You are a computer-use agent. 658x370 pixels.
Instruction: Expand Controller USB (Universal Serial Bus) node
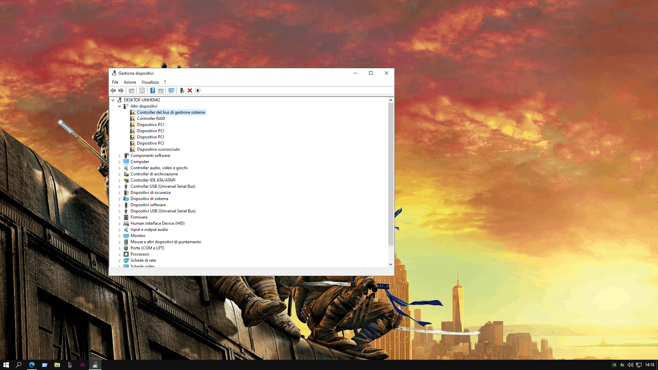click(120, 186)
